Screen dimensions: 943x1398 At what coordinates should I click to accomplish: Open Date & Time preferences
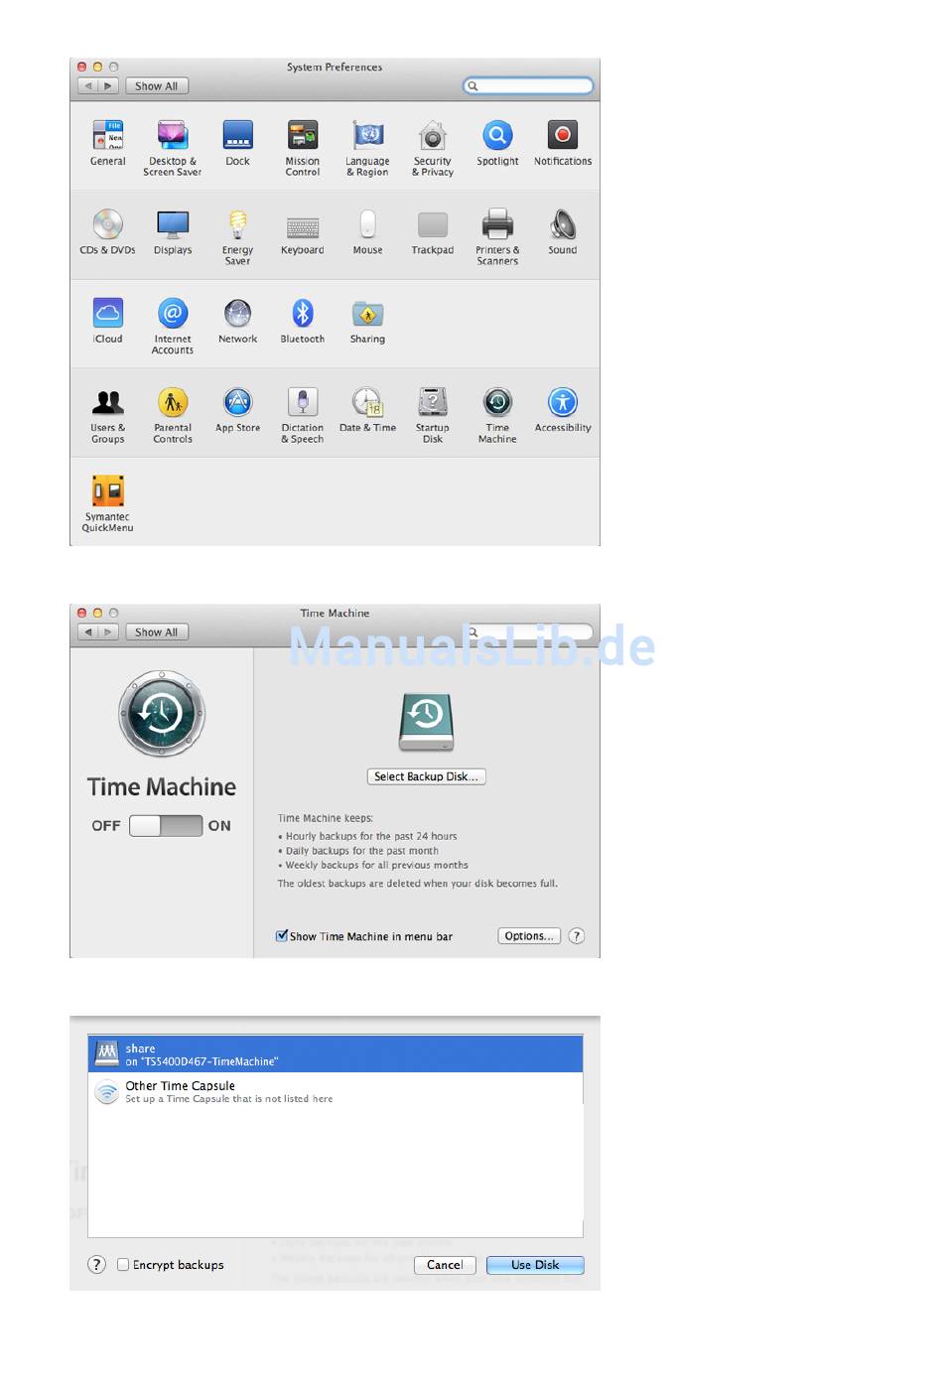367,409
